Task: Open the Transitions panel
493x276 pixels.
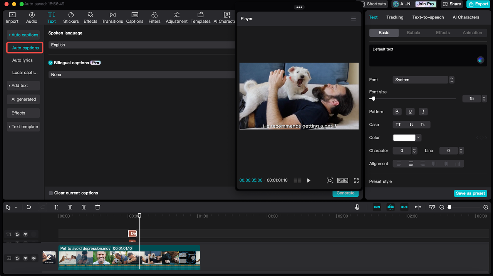Action: click(x=112, y=17)
